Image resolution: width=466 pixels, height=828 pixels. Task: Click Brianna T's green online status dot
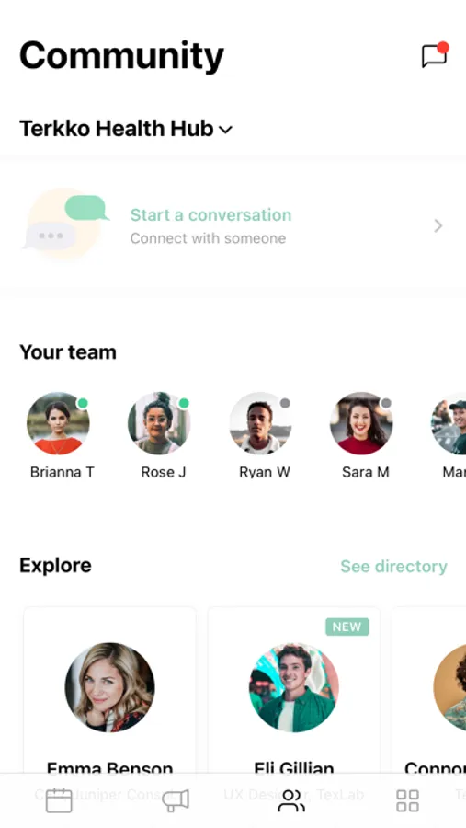83,404
